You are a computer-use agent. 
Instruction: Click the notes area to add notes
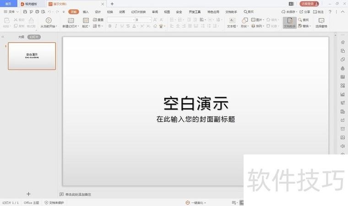78,194
